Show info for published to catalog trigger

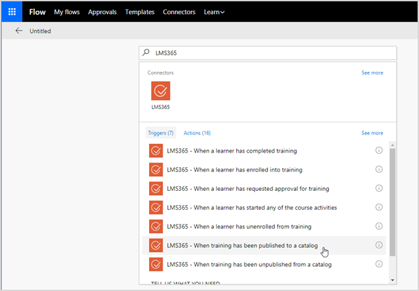tap(379, 245)
